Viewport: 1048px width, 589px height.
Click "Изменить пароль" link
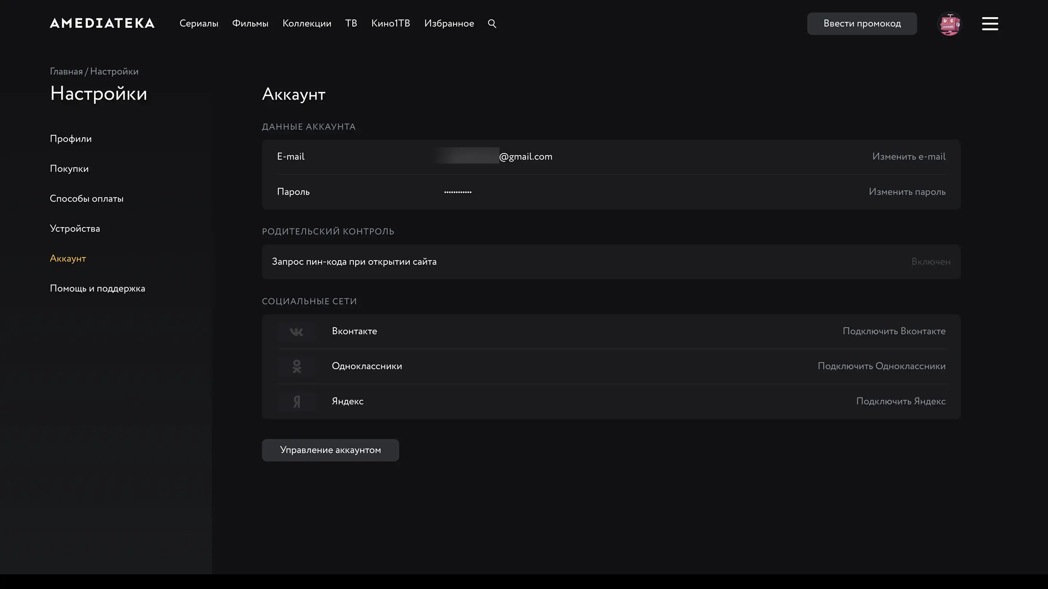point(907,192)
